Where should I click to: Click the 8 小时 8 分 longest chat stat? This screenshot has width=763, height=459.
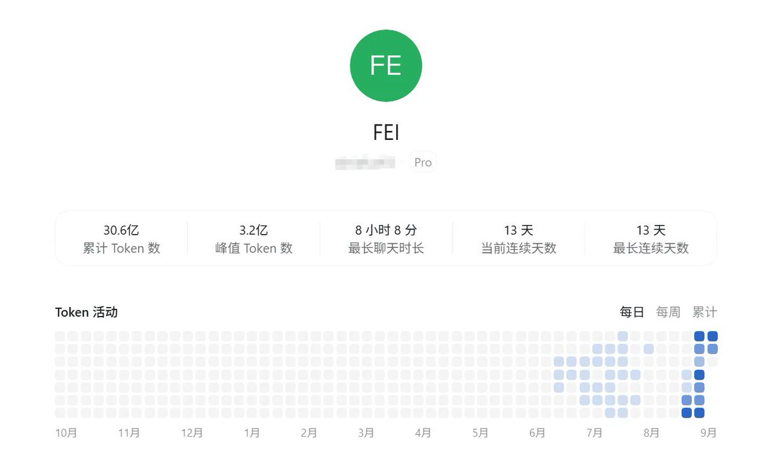pyautogui.click(x=386, y=239)
